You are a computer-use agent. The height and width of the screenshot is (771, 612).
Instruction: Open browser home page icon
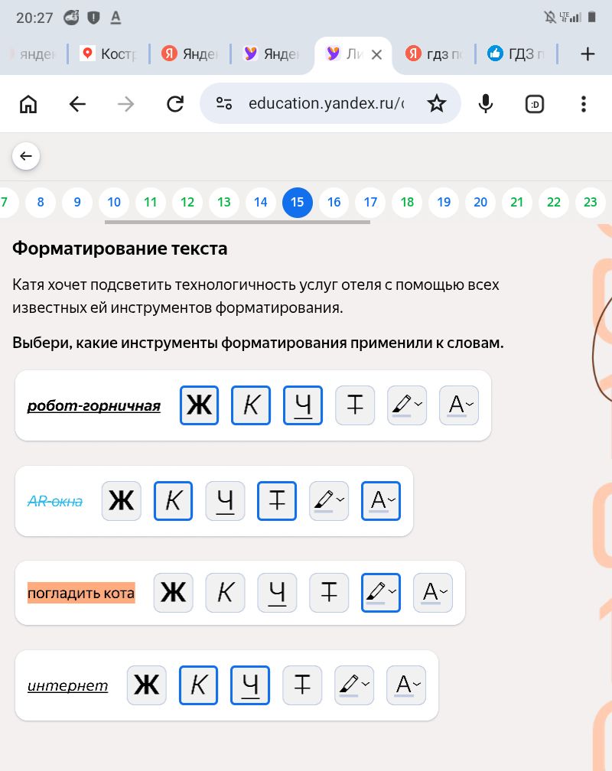pos(28,104)
